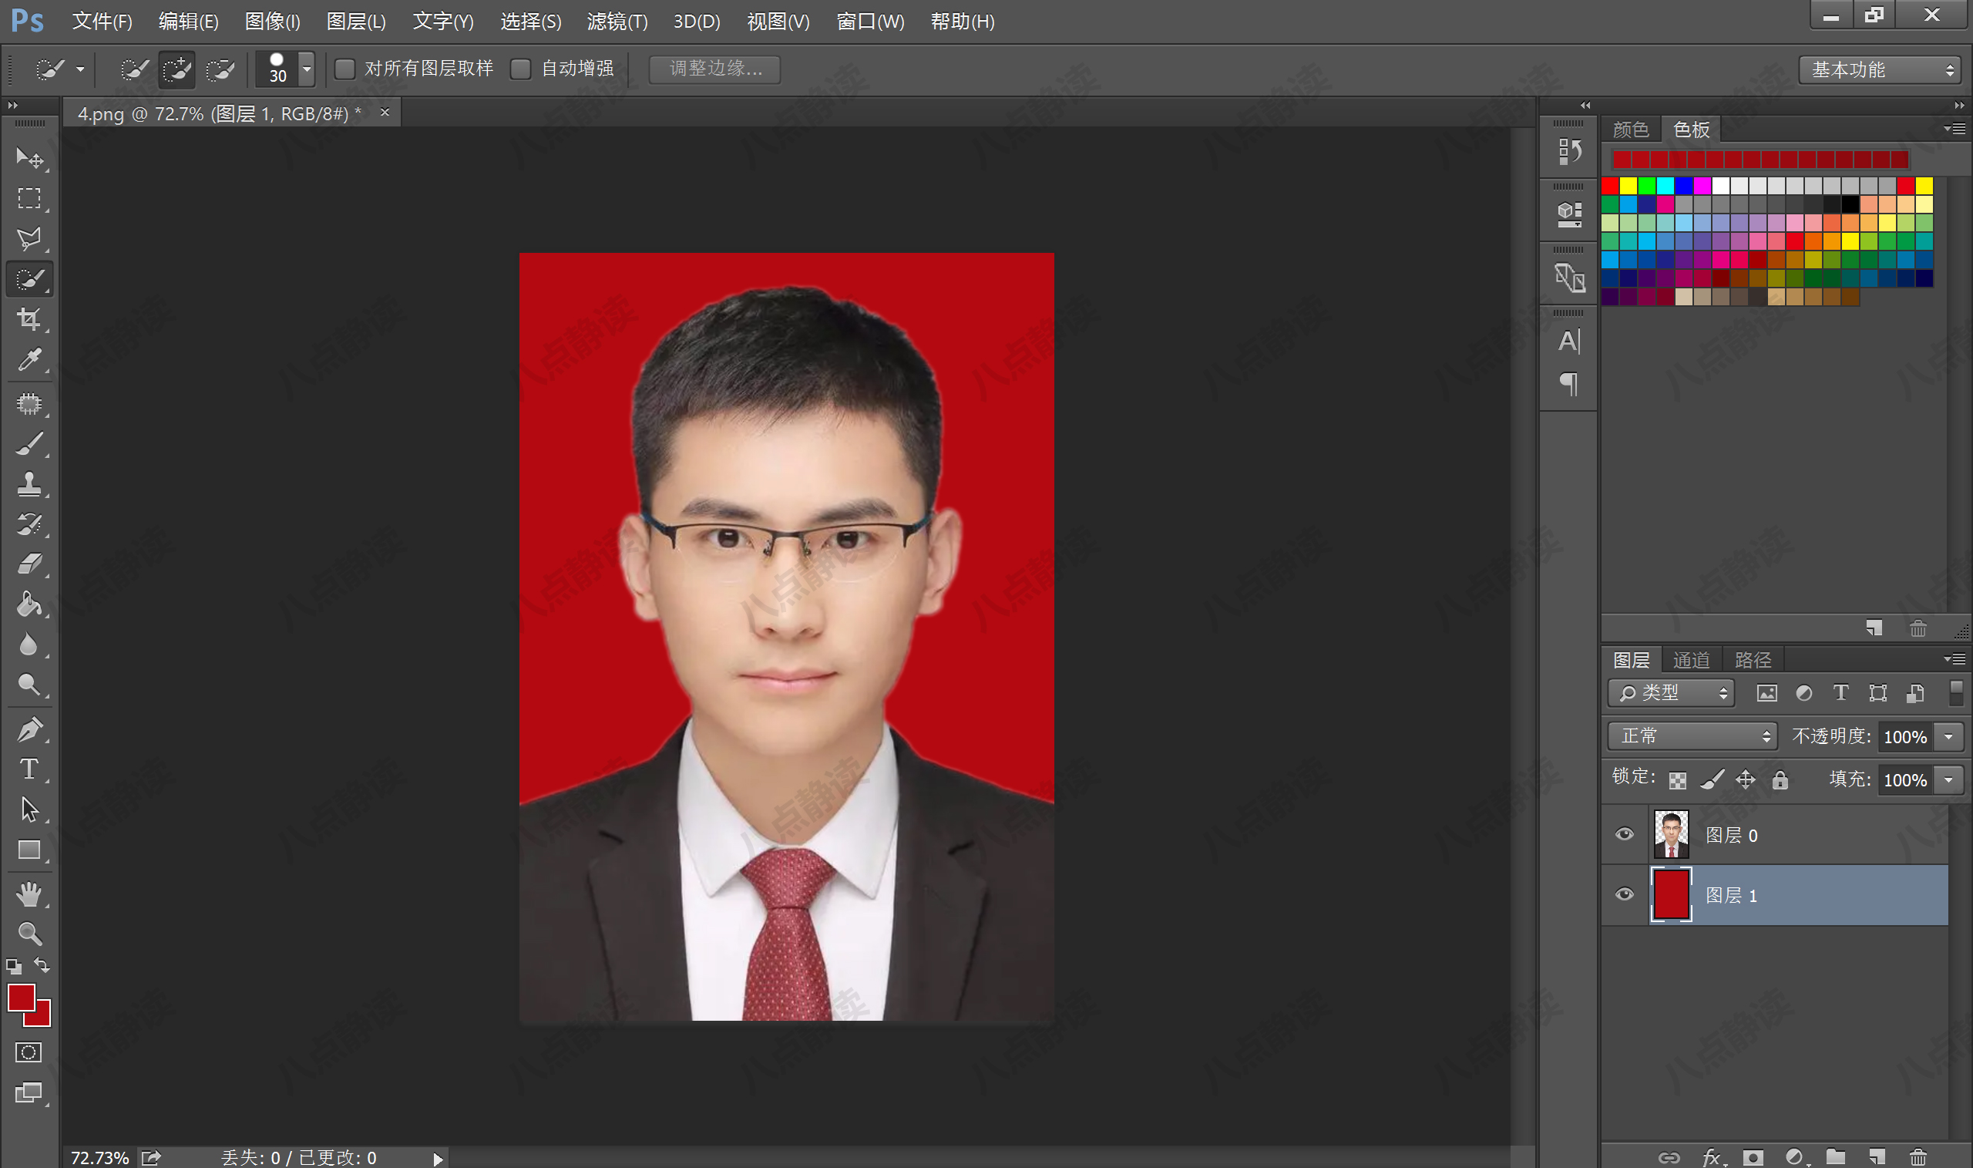Pick the Eyedropper tool

click(29, 359)
